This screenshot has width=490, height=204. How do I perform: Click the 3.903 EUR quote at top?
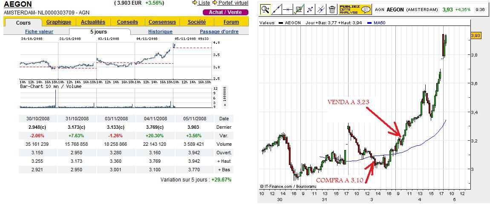click(129, 3)
